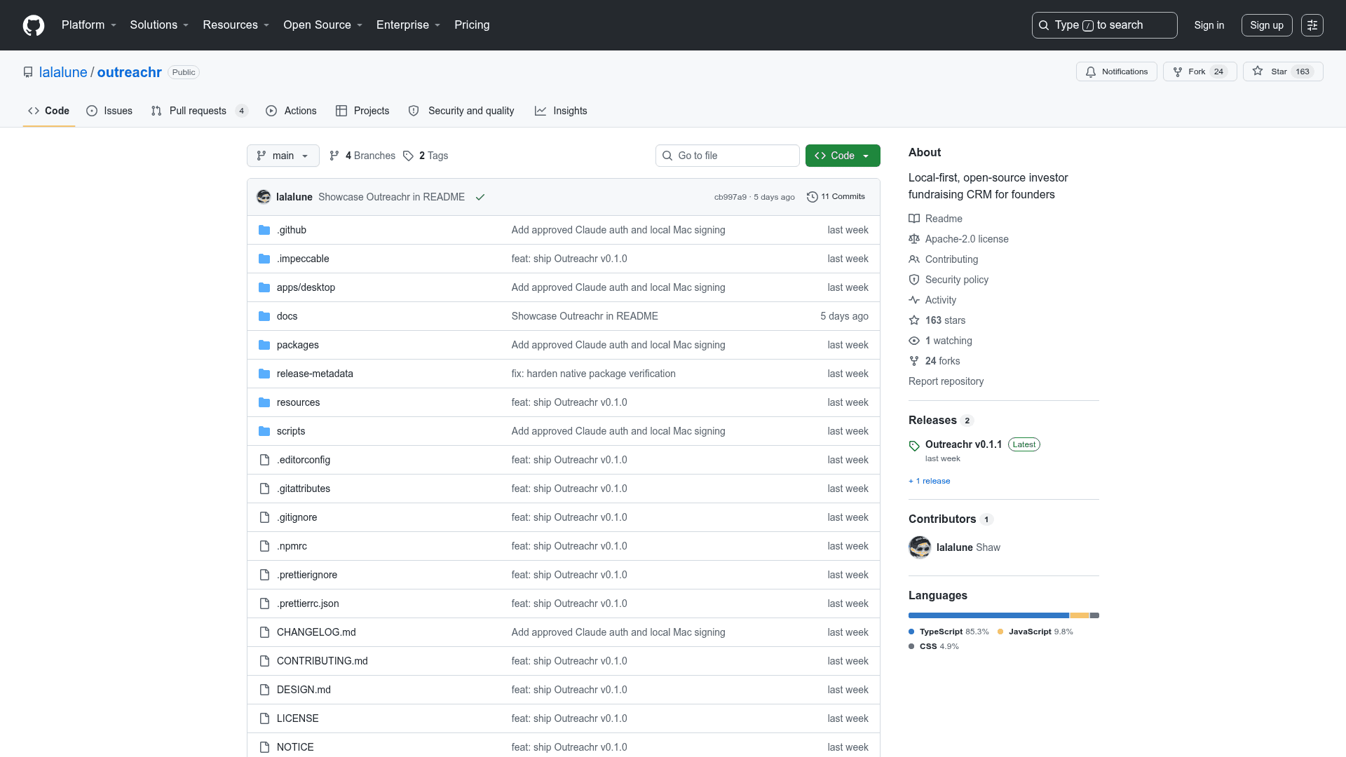Image resolution: width=1346 pixels, height=757 pixels.
Task: Click the Sign in link
Action: point(1209,25)
